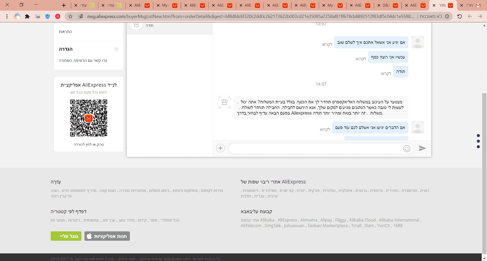Image resolution: width=487 pixels, height=261 pixels.
Task: Switch site language to 'גרמנית'
Action: coord(361,191)
